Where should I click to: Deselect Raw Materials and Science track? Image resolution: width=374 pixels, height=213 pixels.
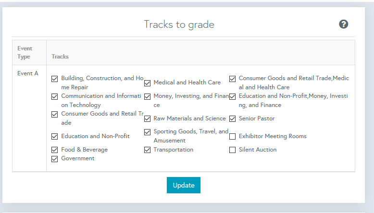pyautogui.click(x=148, y=118)
